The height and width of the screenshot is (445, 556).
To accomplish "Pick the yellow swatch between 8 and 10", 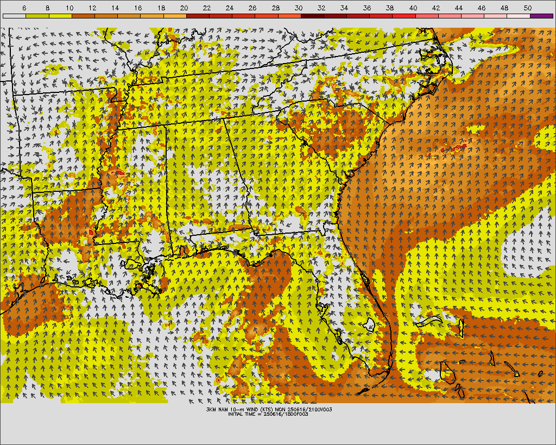I will point(60,16).
